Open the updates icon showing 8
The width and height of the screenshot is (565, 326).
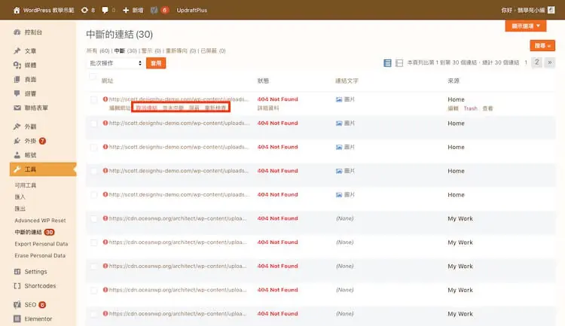(84, 10)
